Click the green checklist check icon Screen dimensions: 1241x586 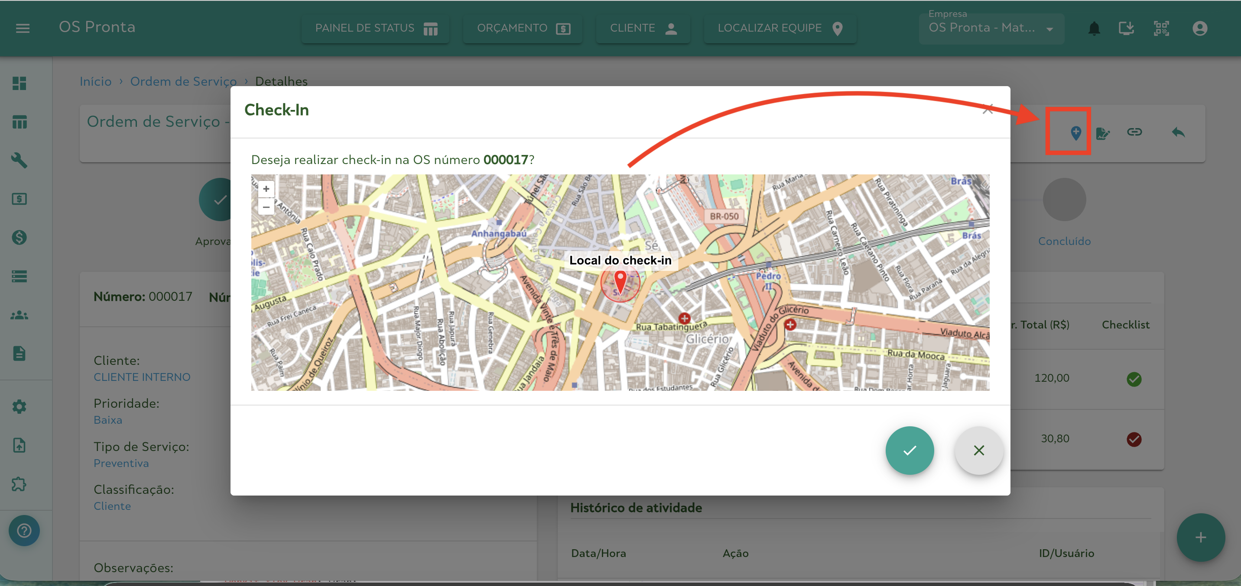pyautogui.click(x=1134, y=379)
